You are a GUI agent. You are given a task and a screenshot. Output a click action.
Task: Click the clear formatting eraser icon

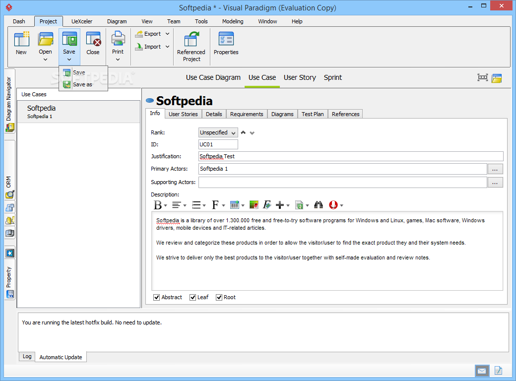(x=267, y=205)
